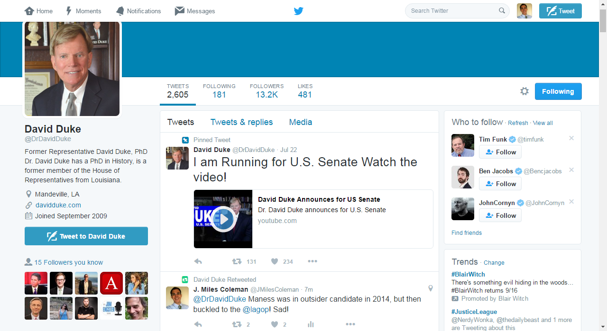Dismiss Tim Funk suggestion

pyautogui.click(x=571, y=138)
